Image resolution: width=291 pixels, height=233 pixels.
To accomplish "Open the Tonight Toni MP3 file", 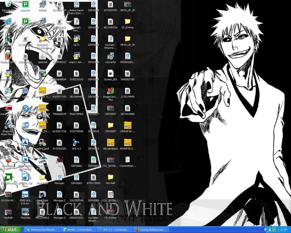I will [x=76, y=25].
